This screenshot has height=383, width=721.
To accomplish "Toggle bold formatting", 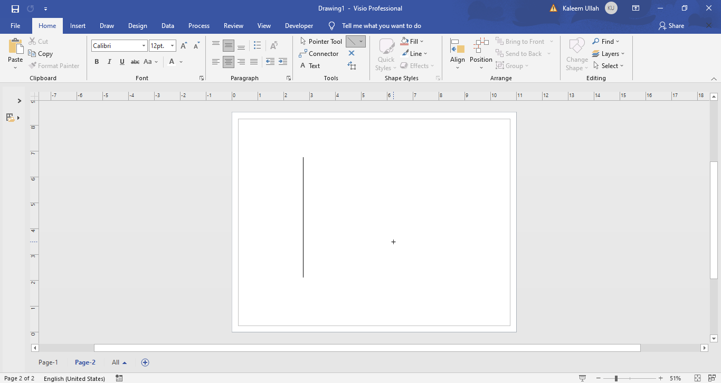I will (x=97, y=62).
